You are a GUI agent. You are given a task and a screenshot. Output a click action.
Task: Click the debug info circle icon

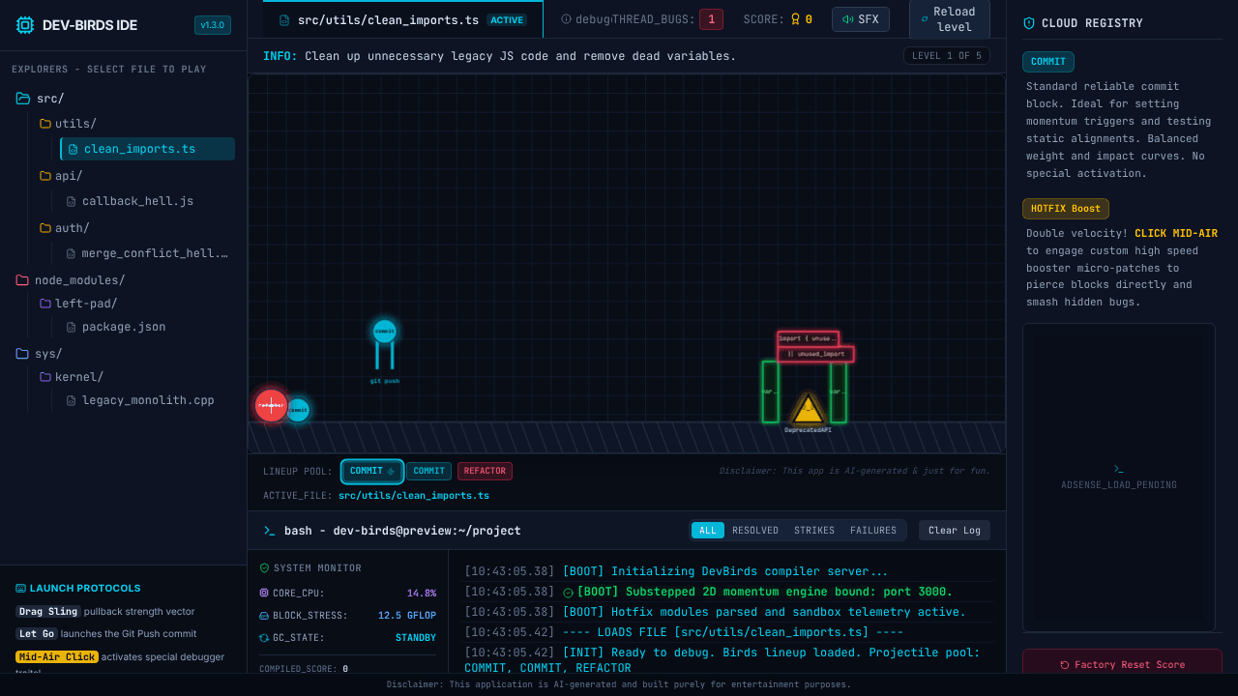coord(567,19)
